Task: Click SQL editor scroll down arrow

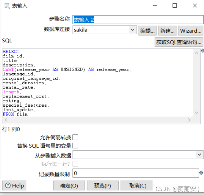Action: (x=197, y=112)
